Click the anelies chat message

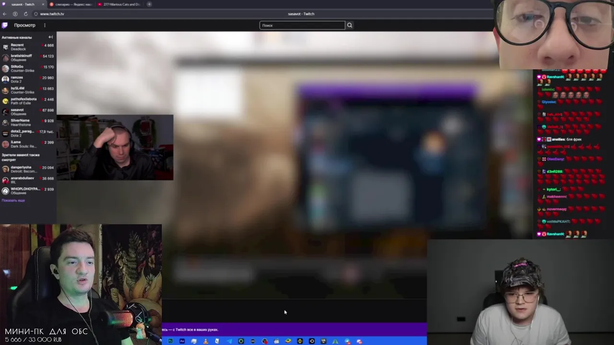click(560, 139)
